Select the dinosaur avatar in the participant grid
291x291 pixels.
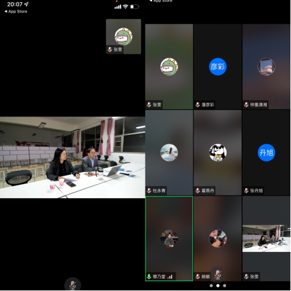169,67
